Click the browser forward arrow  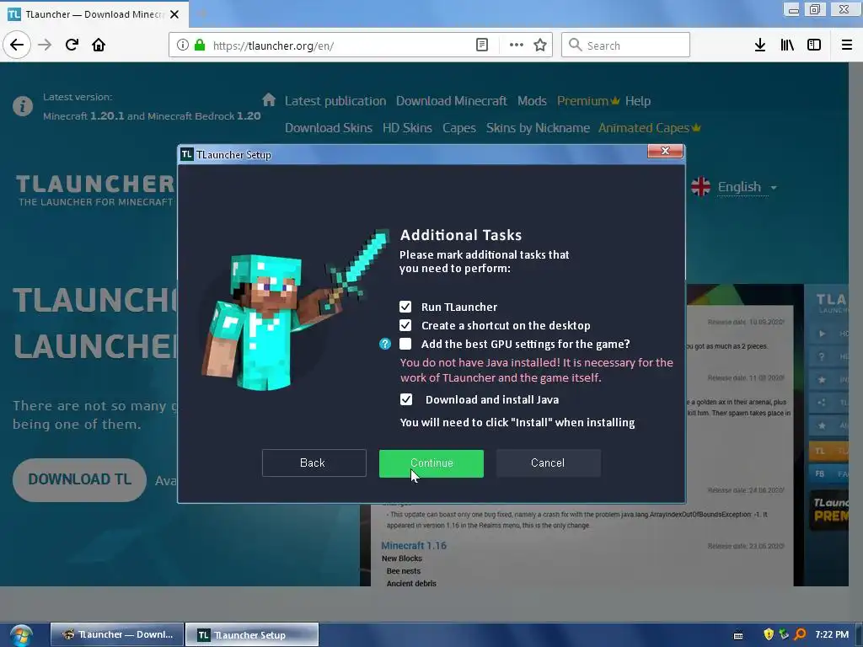(45, 45)
